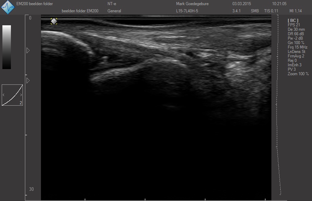This screenshot has width=312, height=201.
Task: Click the De 30 mm depth parameter
Action: (x=296, y=29)
